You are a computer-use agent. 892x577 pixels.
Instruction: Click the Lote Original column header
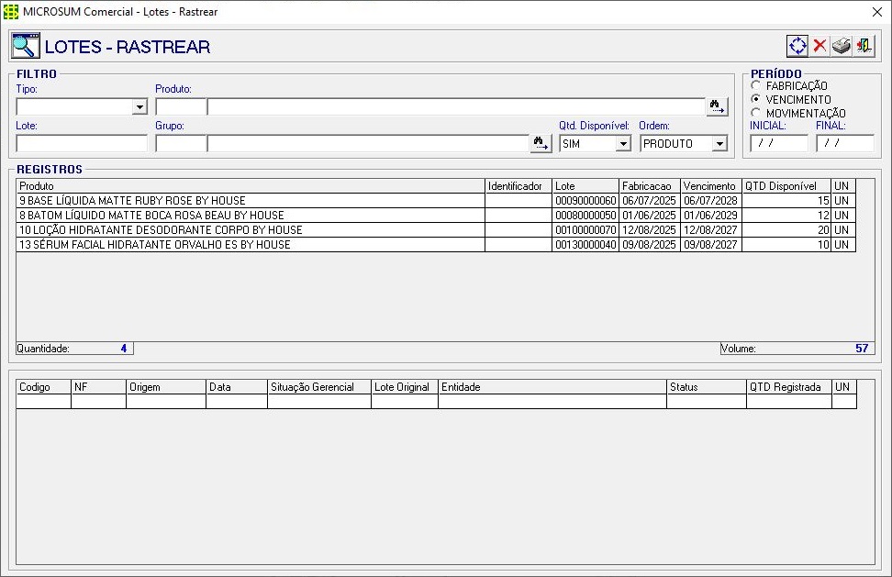coord(405,387)
